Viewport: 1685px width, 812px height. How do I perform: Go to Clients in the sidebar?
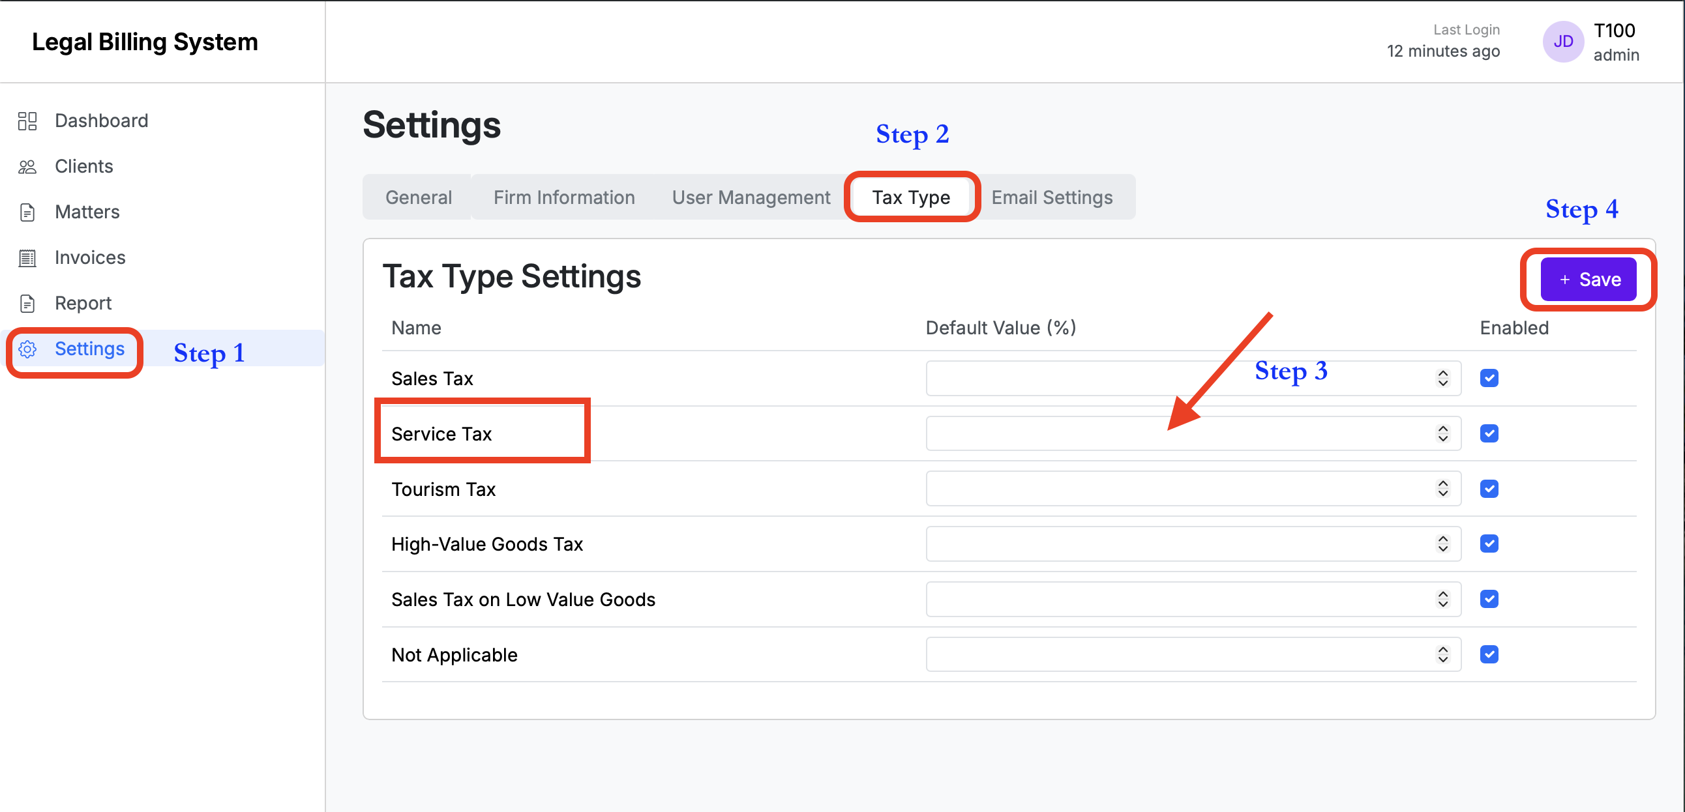click(83, 167)
